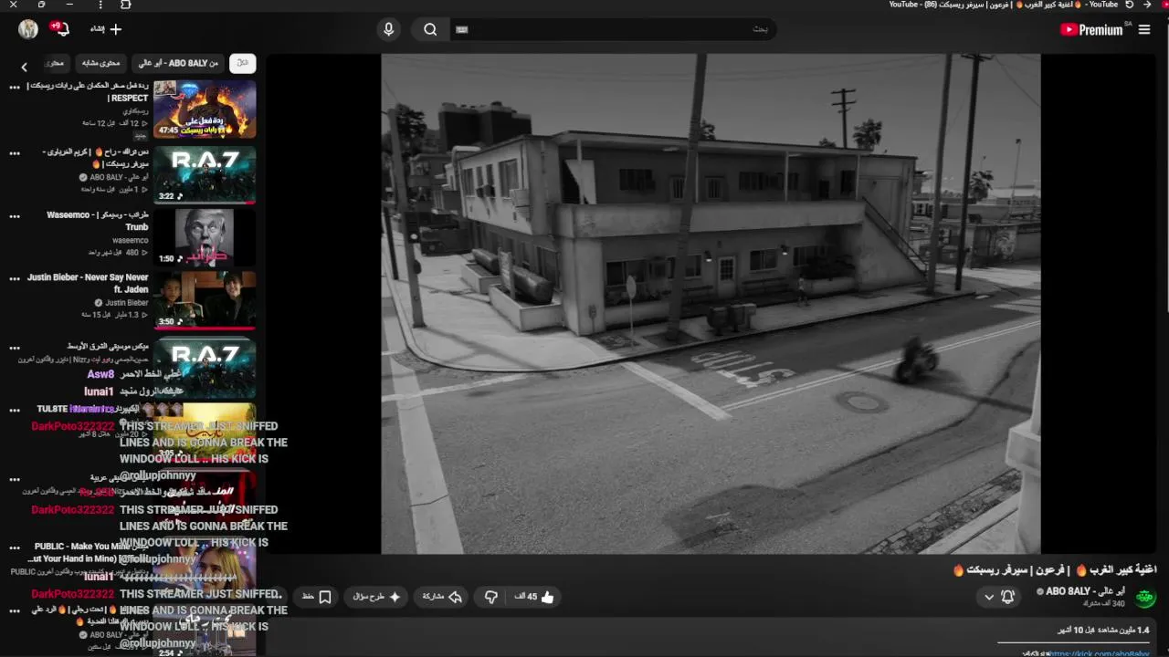Select the similar content filter chip
Image resolution: width=1169 pixels, height=657 pixels.
(101, 63)
